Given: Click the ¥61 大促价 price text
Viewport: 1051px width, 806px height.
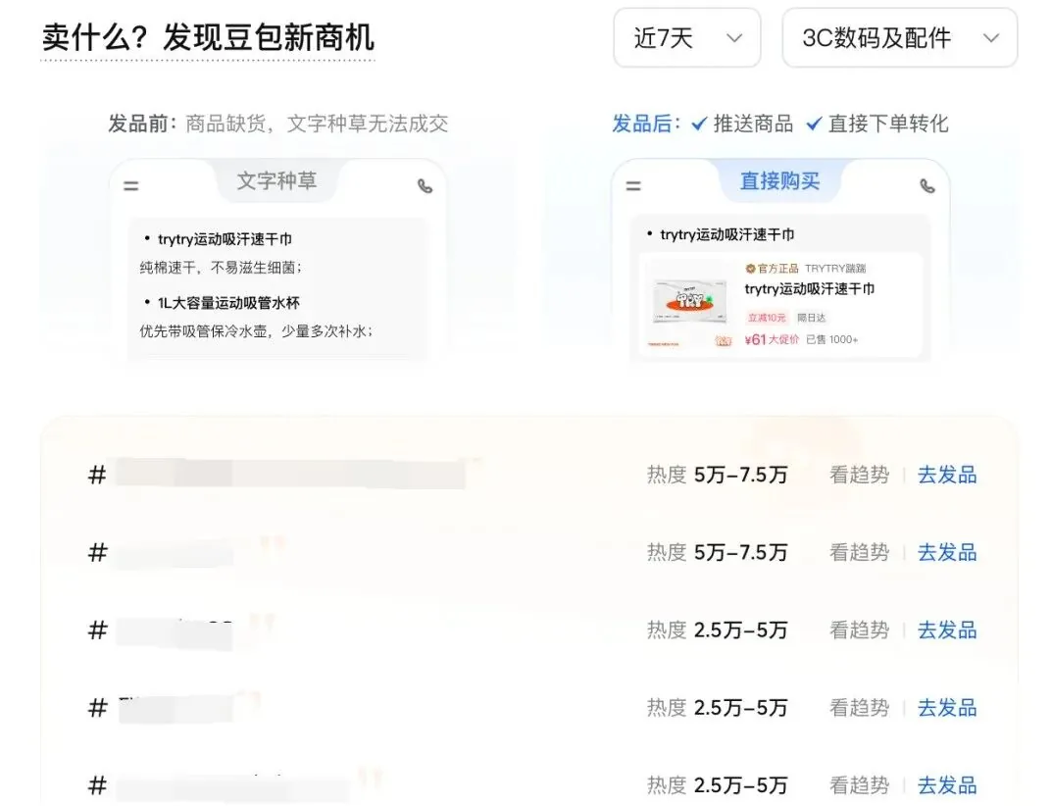Looking at the screenshot, I should (x=773, y=339).
